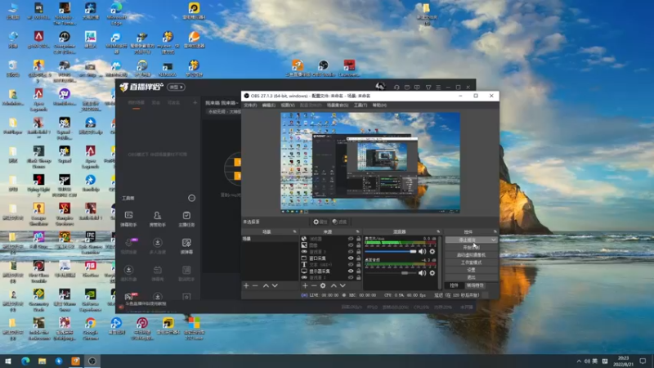
Task: Open 设置 from OBS controls
Action: pyautogui.click(x=472, y=270)
